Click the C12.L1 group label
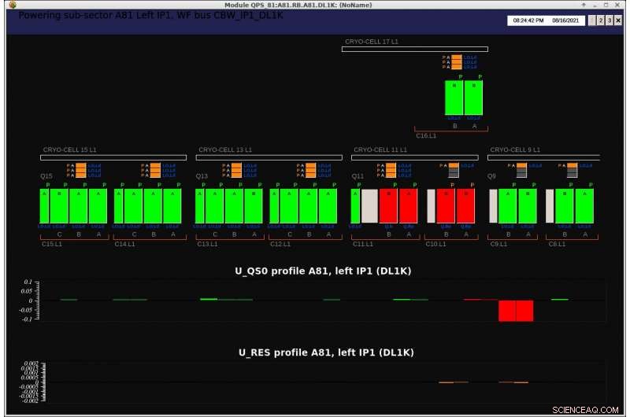This screenshot has height=417, width=630. 280,244
